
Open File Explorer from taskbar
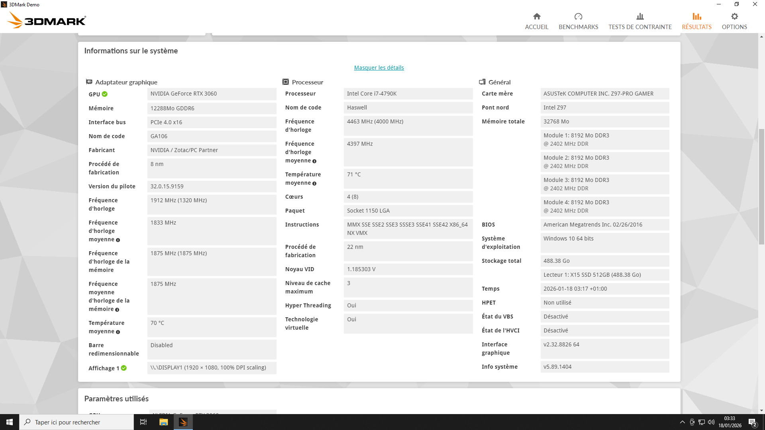163,422
